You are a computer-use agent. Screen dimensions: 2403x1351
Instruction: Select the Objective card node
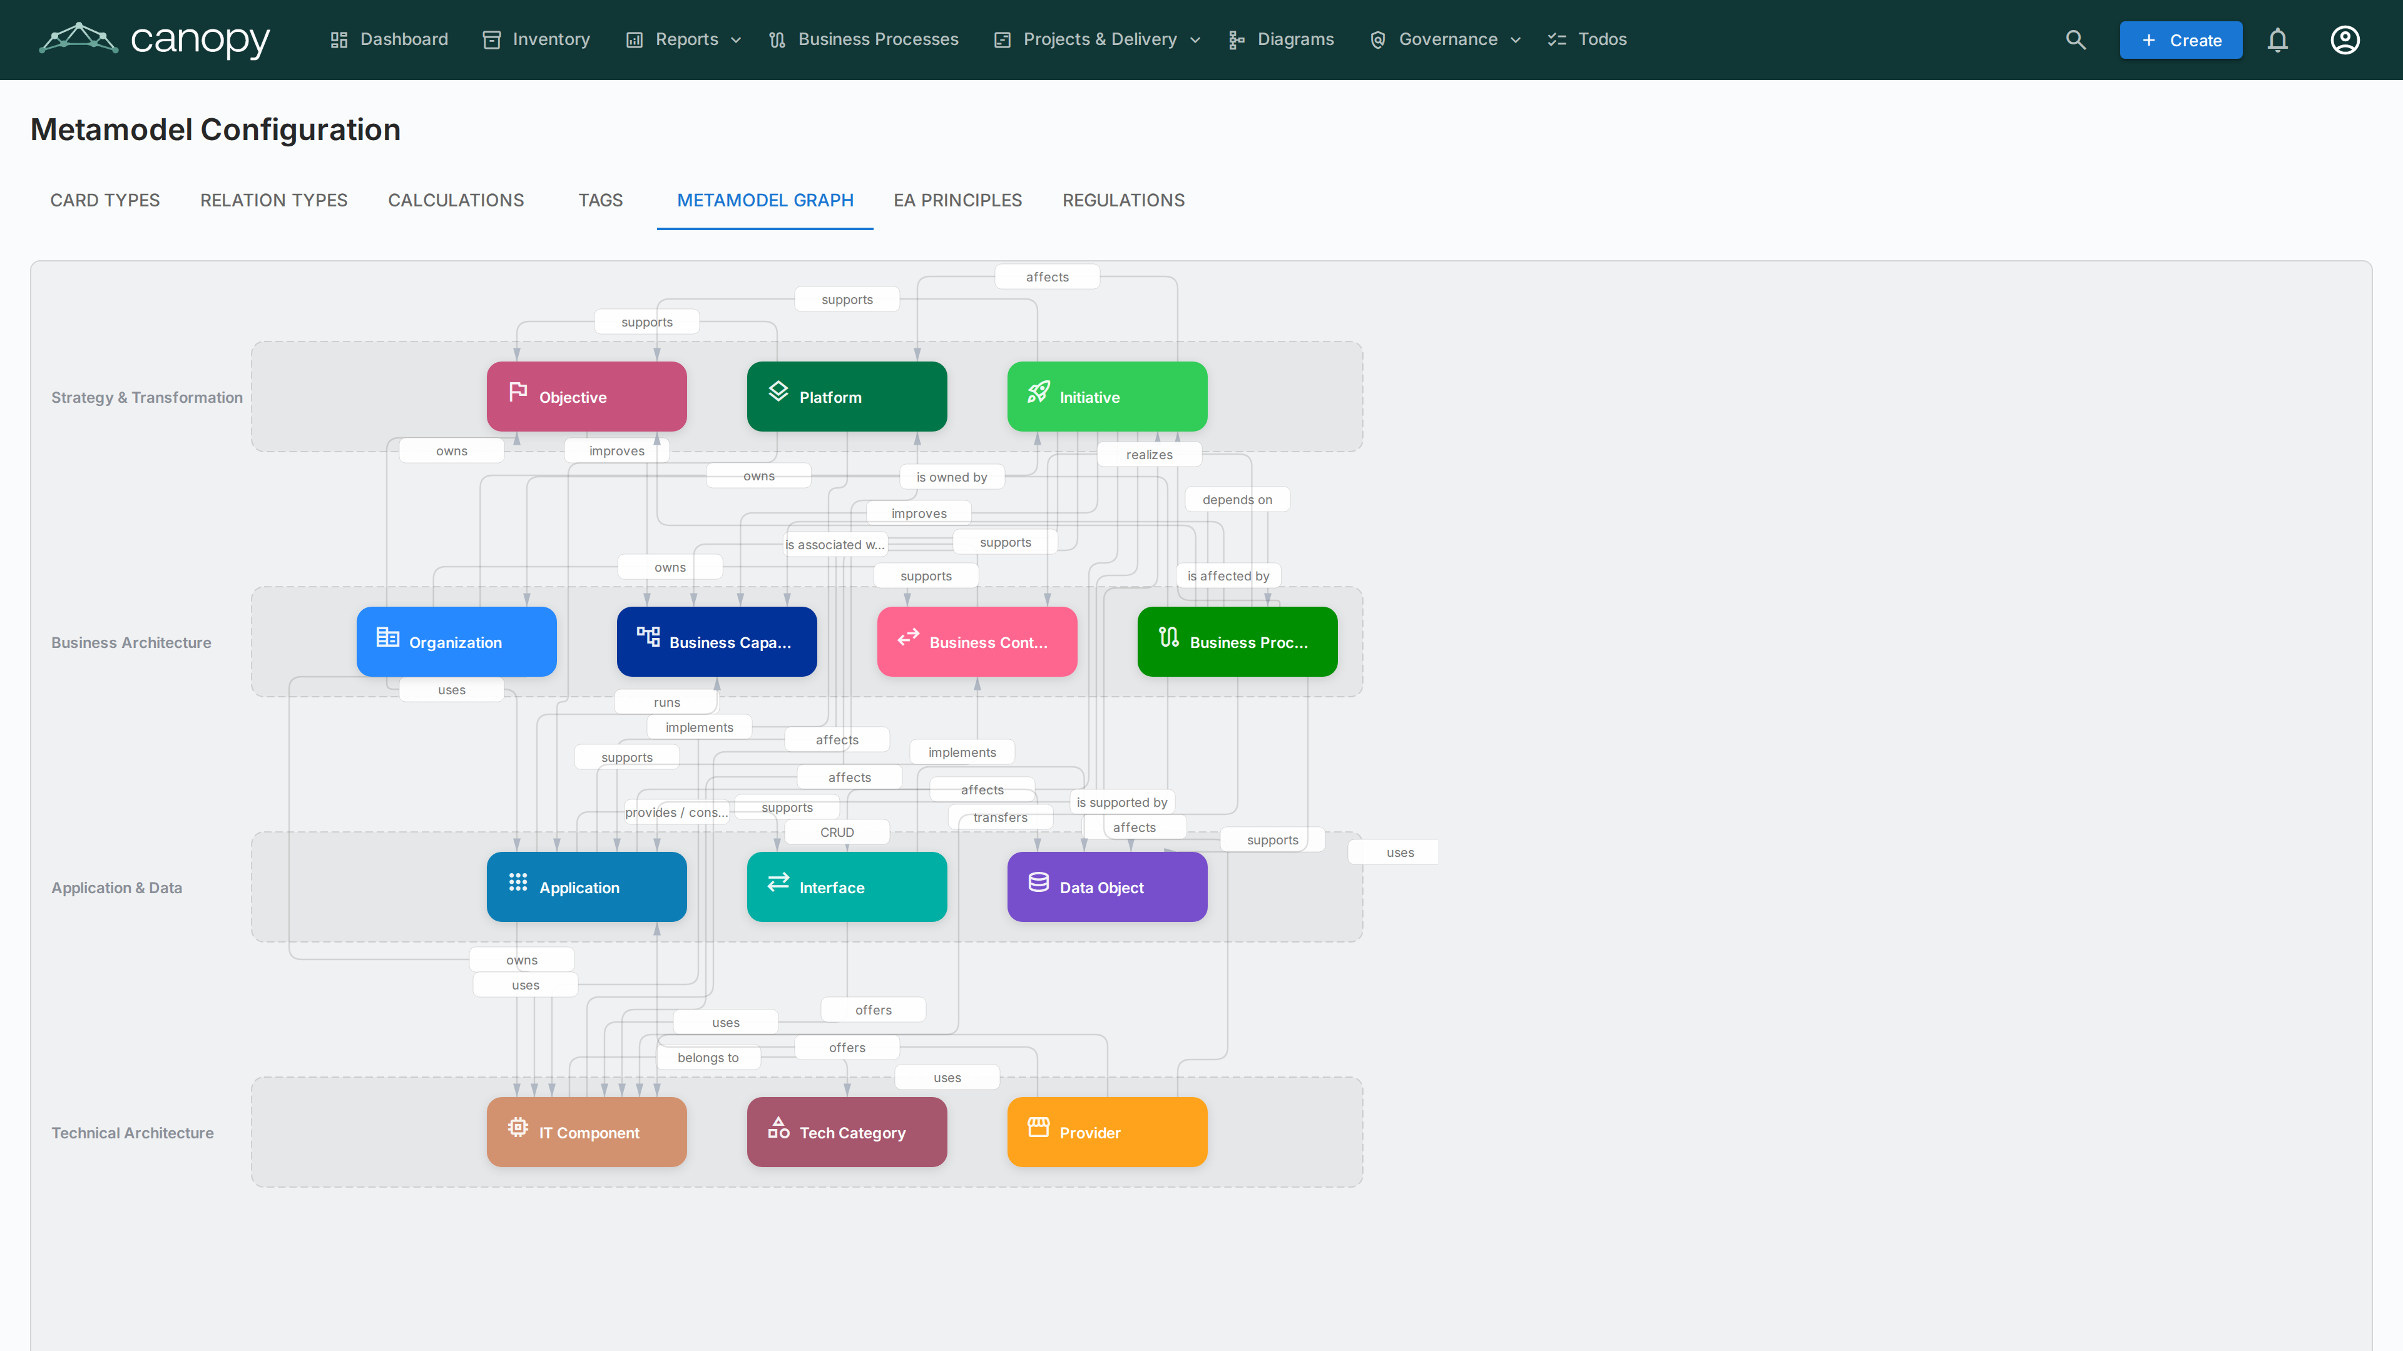click(587, 397)
